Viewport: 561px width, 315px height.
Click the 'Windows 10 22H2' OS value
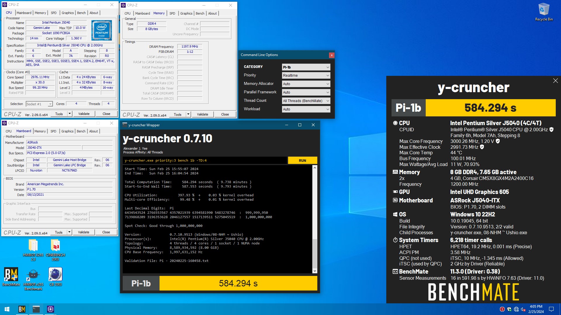pyautogui.click(x=472, y=214)
